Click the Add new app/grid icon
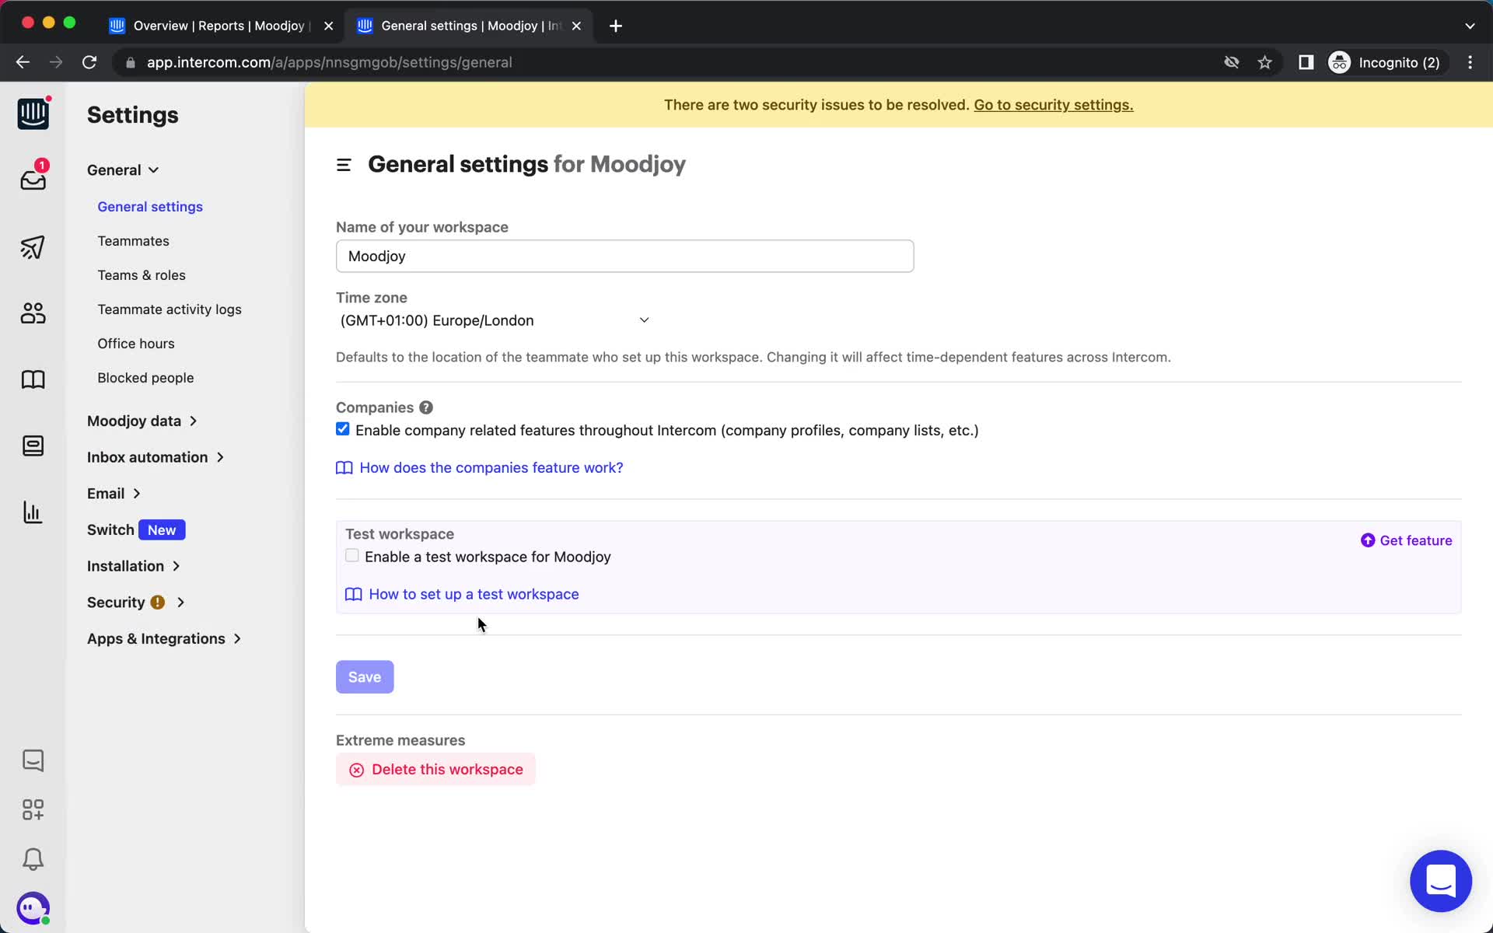The image size is (1493, 933). pyautogui.click(x=32, y=809)
